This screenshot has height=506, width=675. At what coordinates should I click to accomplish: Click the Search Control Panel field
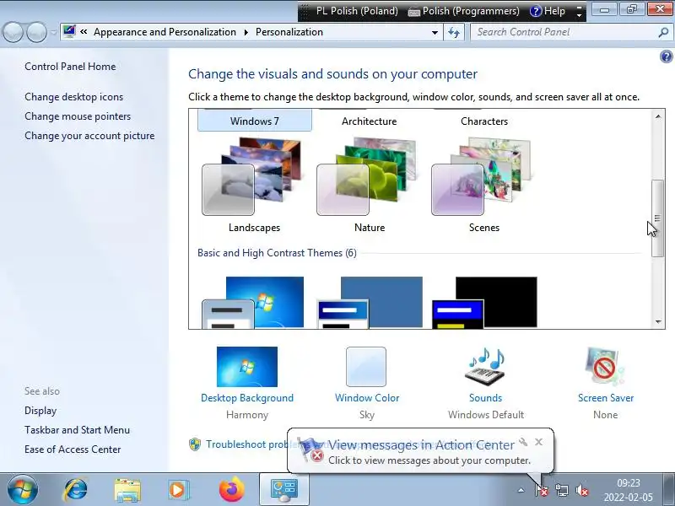571,32
